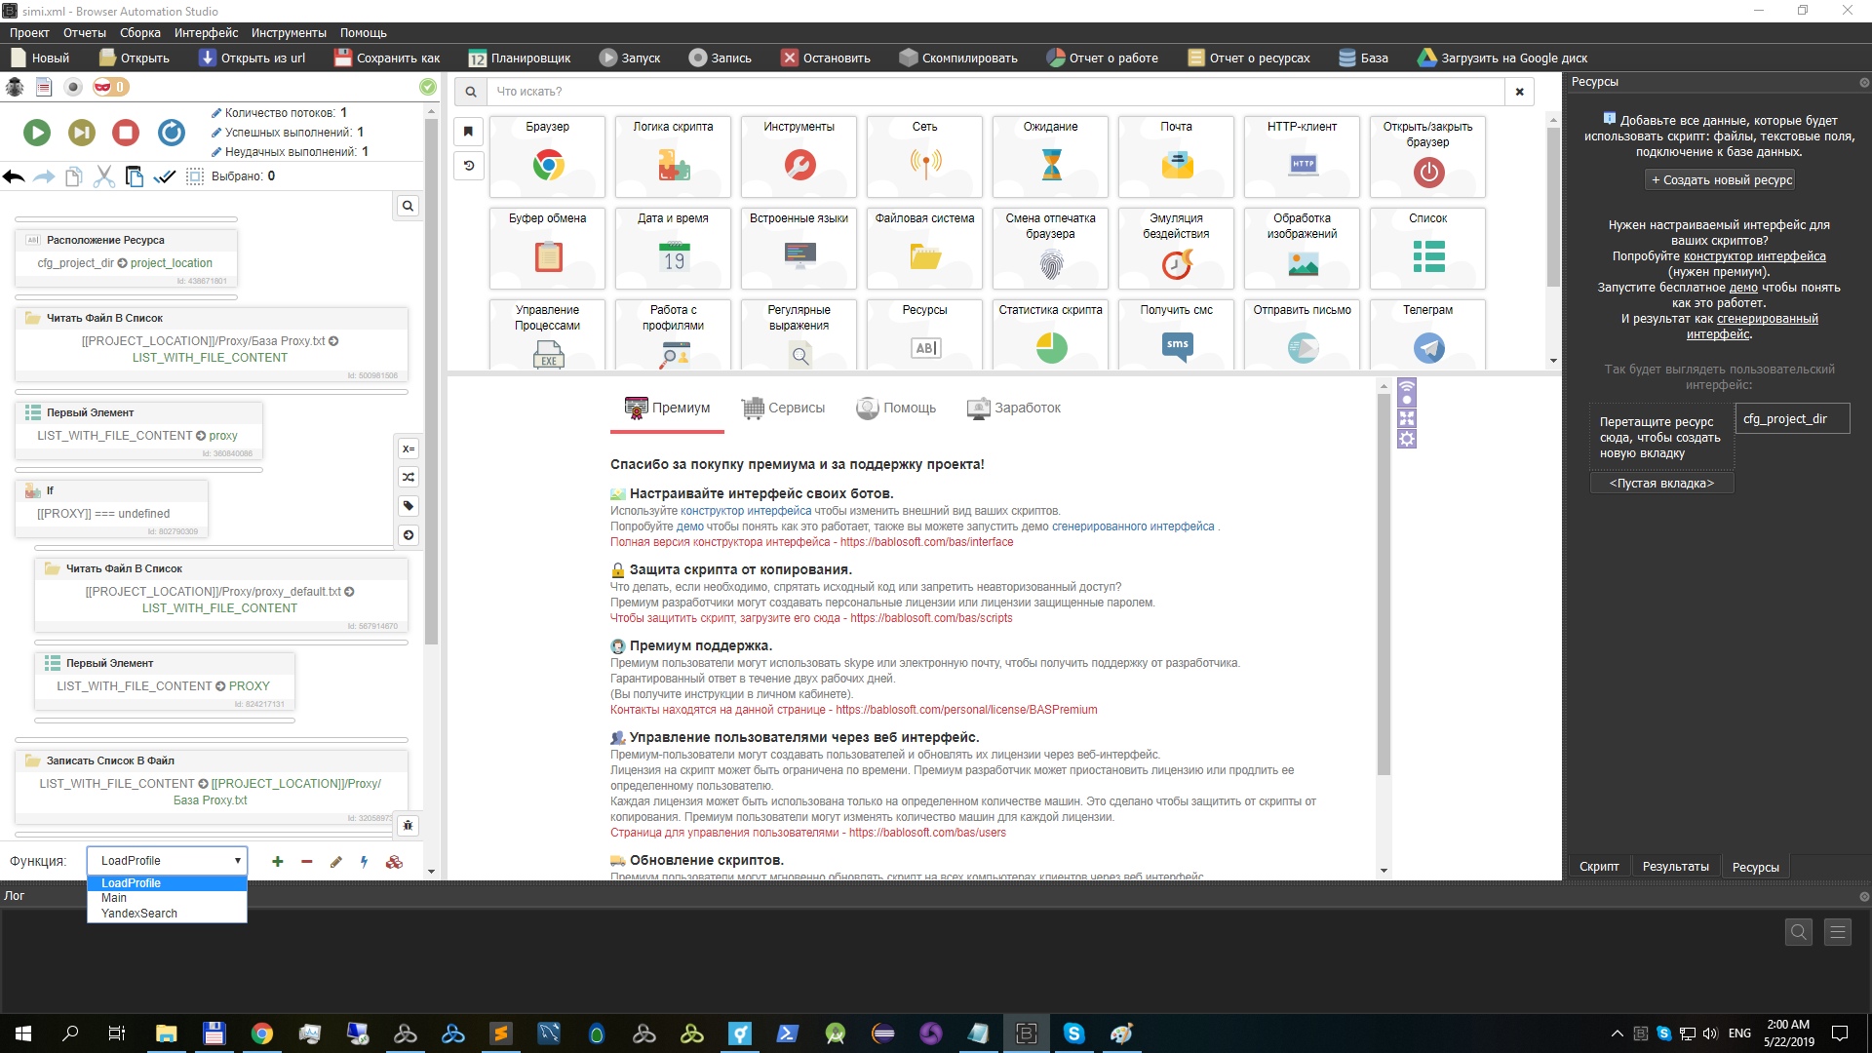Switch to the Сервисы tab
The height and width of the screenshot is (1053, 1872).
[783, 408]
